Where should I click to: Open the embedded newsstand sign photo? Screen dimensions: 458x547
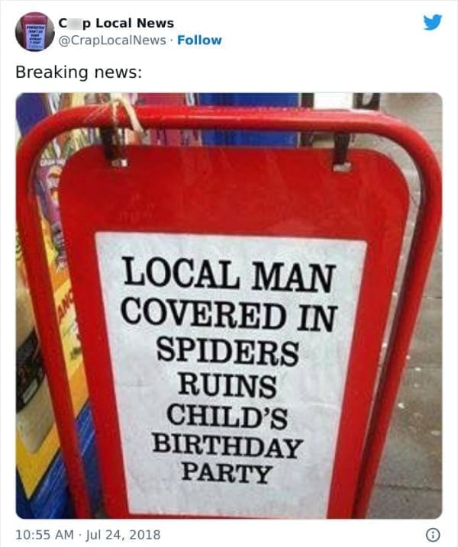coord(229,306)
